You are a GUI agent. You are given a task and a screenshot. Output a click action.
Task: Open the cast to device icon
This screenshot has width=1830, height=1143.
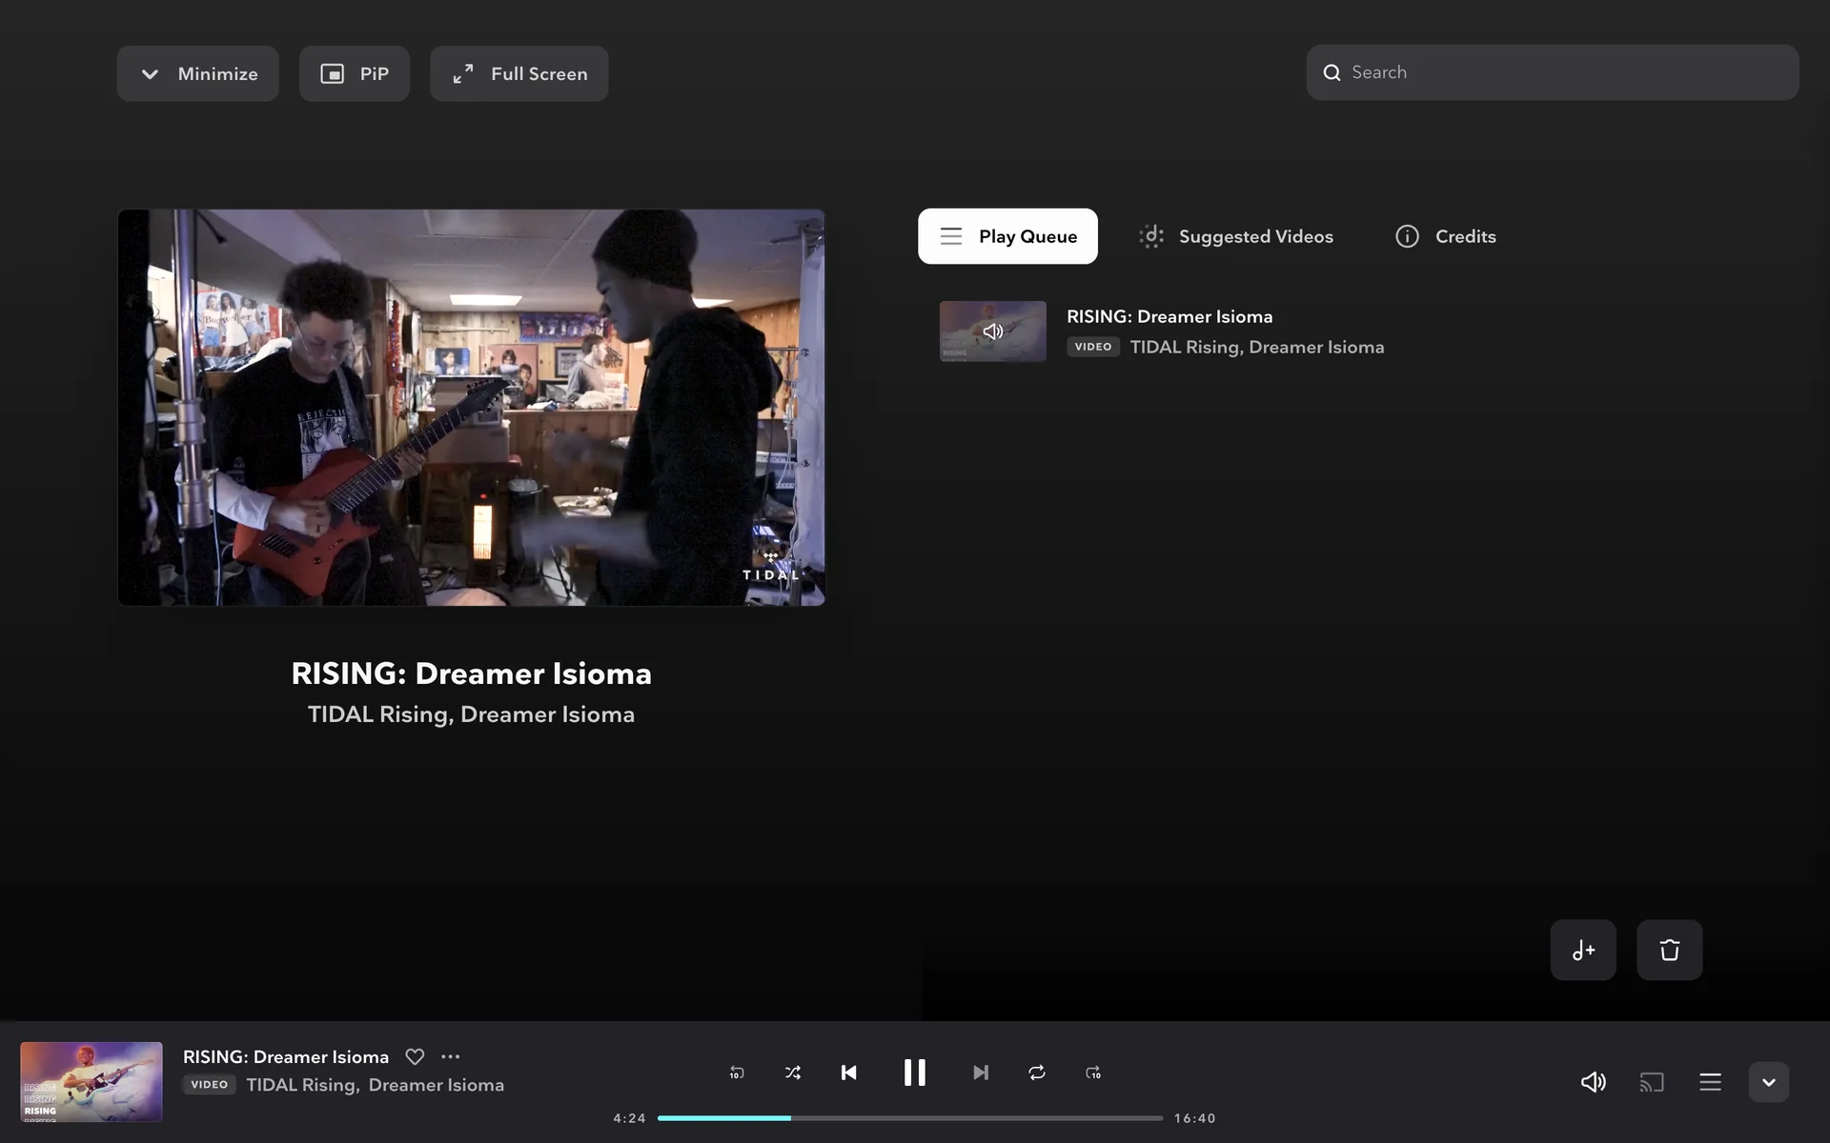coord(1651,1082)
